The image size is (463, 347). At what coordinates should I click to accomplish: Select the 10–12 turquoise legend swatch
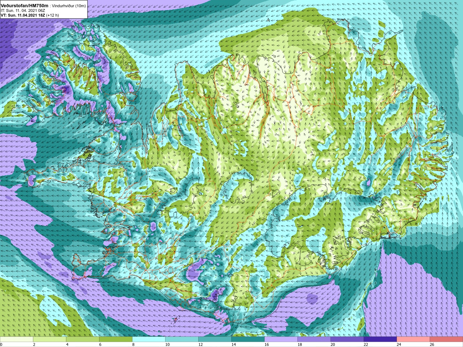point(182,339)
